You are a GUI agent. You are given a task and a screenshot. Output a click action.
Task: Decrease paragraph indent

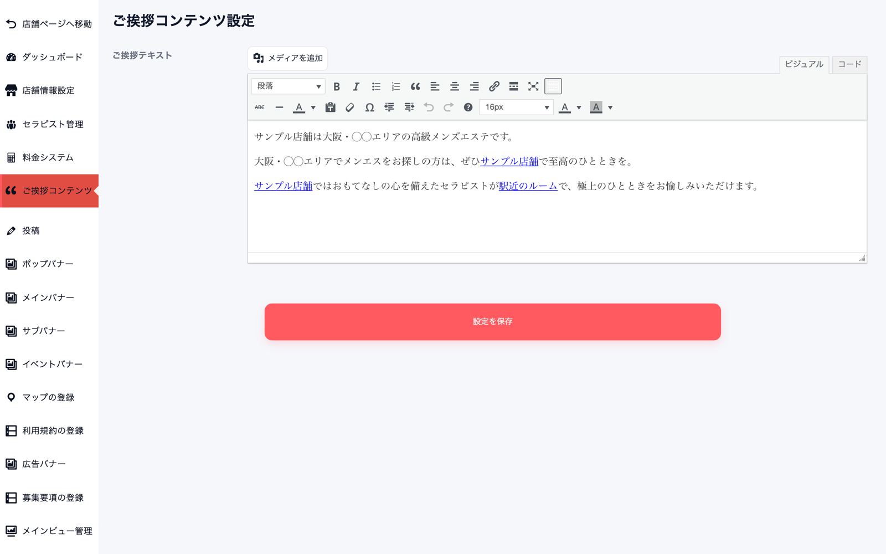tap(389, 107)
